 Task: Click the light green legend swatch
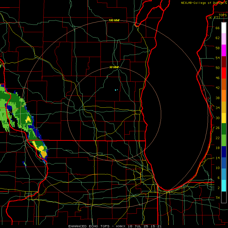[x=224, y=140]
